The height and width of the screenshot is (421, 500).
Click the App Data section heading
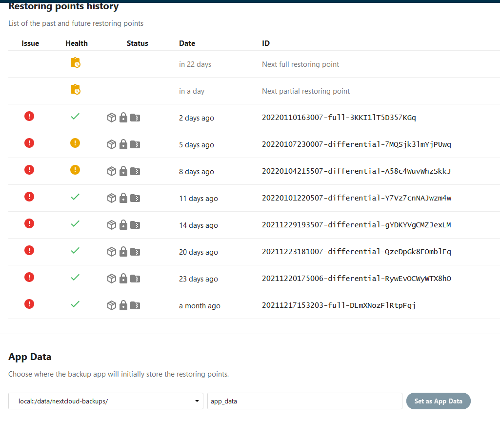[30, 357]
